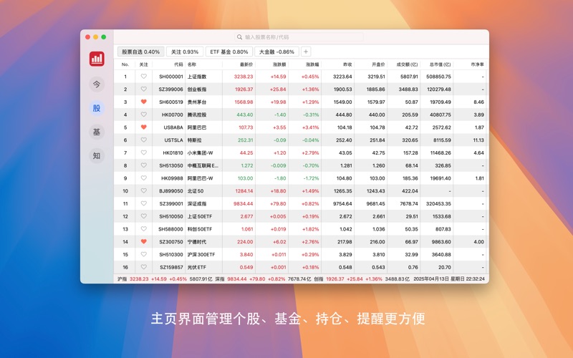Image resolution: width=573 pixels, height=358 pixels.
Task: Switch to 关注 0.93% tab
Action: coord(185,52)
